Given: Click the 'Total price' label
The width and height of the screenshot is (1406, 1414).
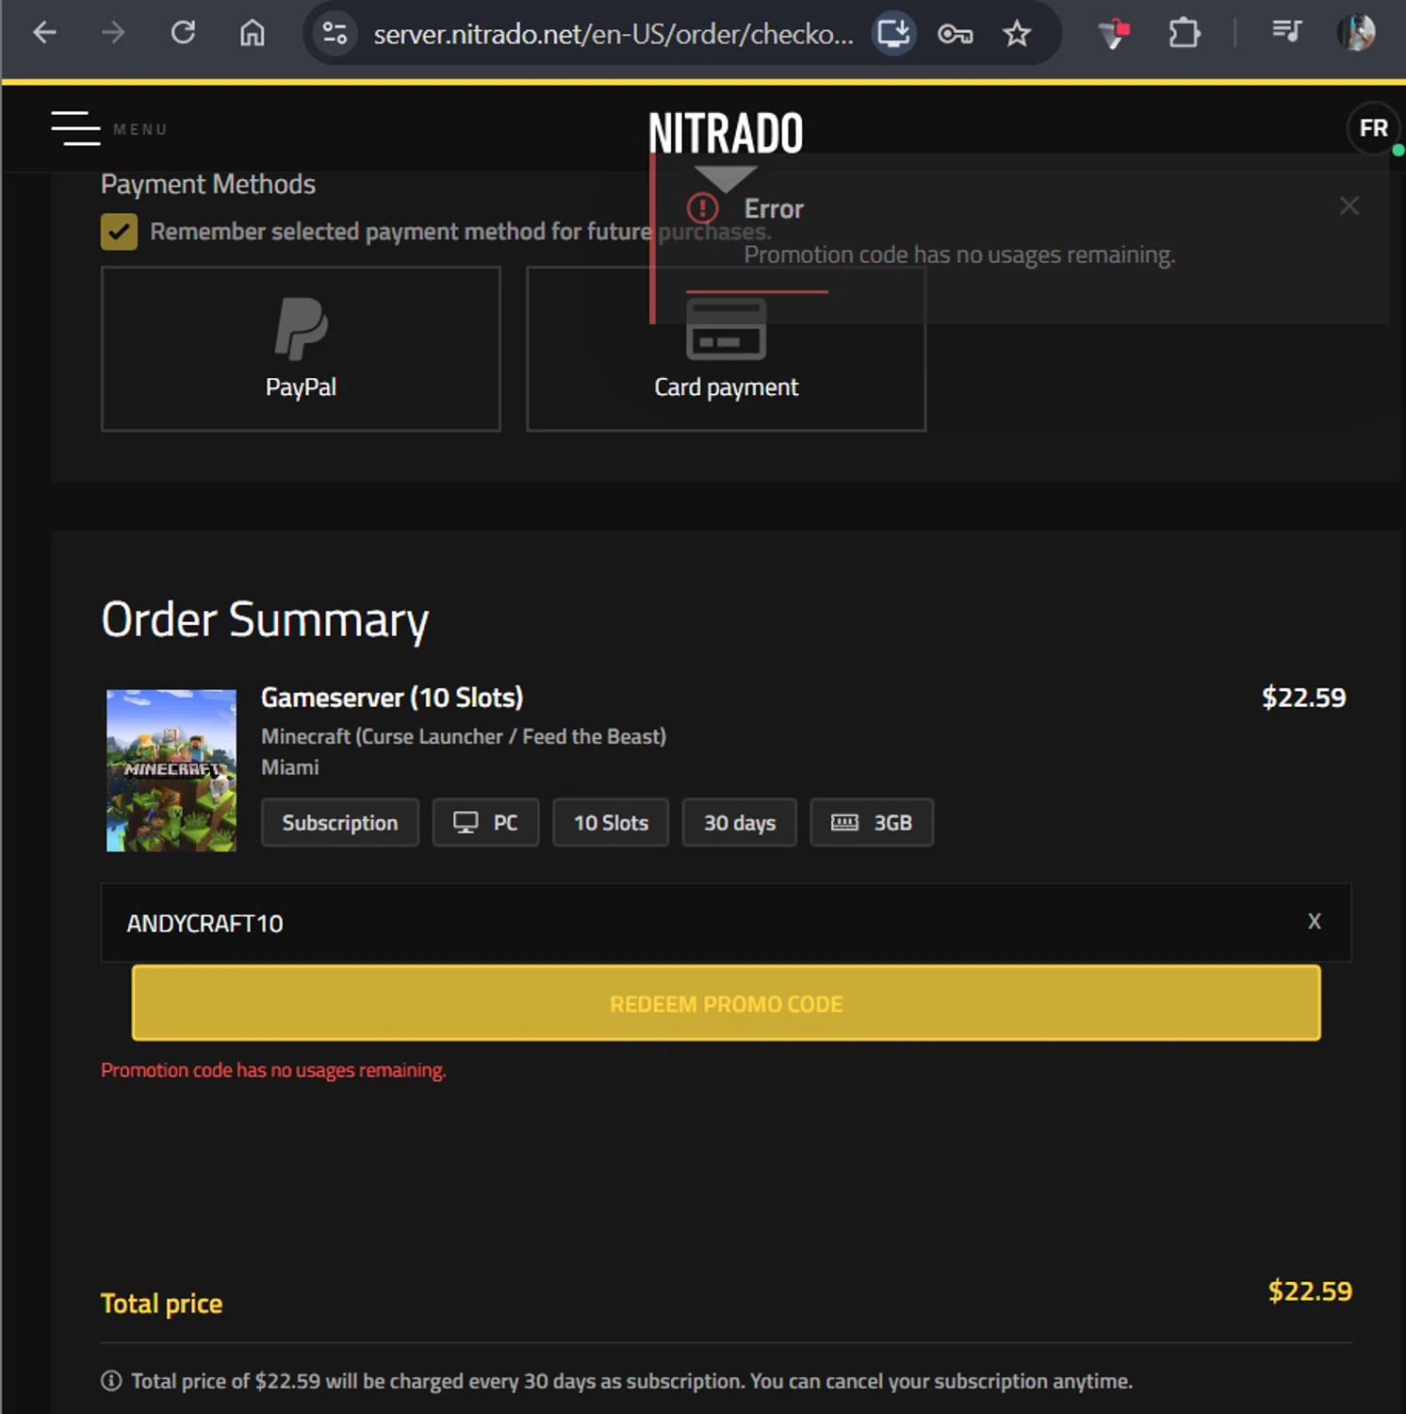Looking at the screenshot, I should 162,1304.
